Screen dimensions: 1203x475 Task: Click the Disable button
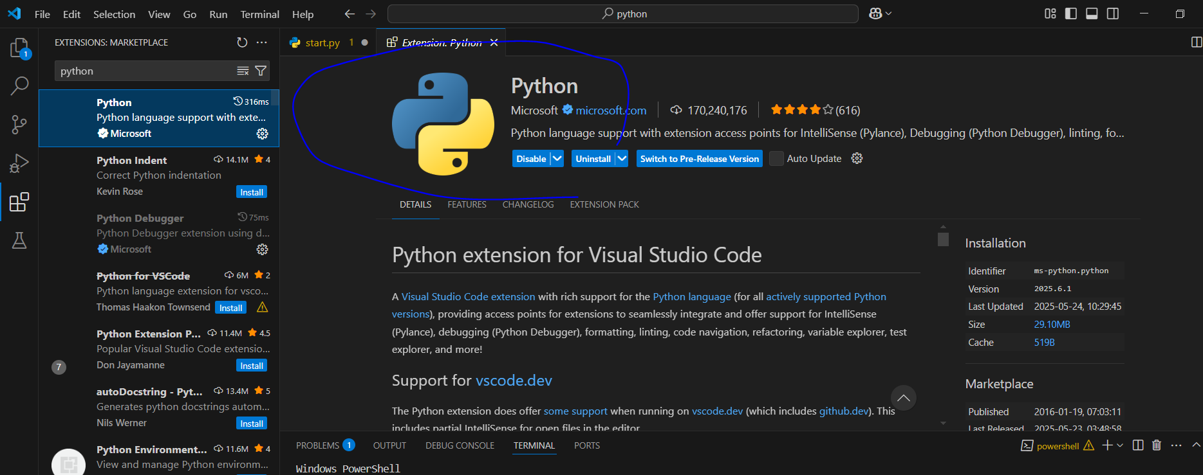tap(531, 159)
